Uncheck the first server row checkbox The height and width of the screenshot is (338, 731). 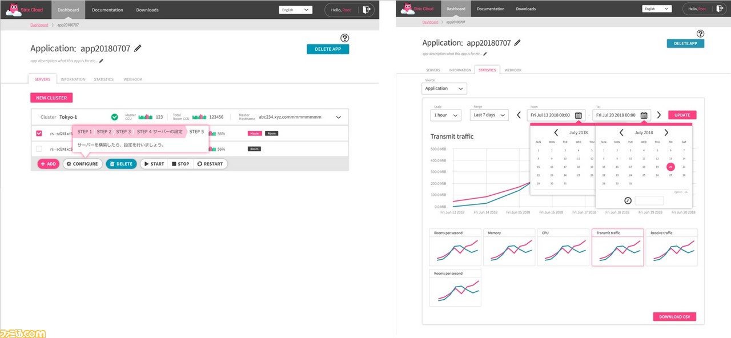click(39, 133)
